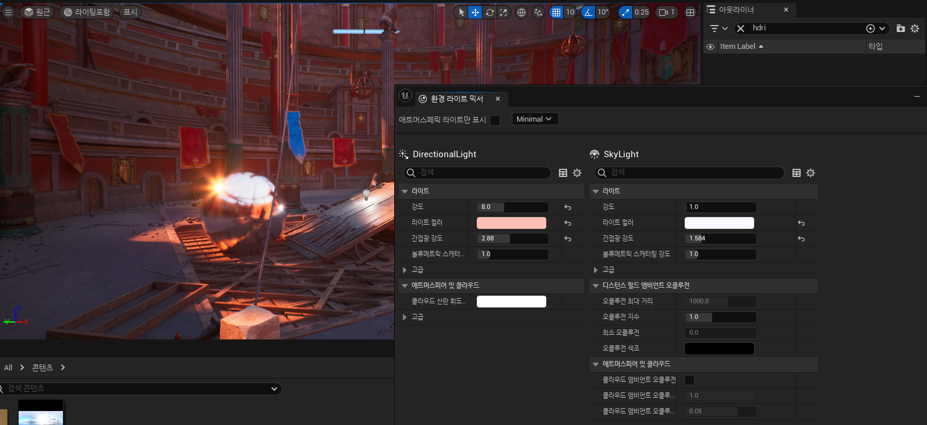Open the Outliner saved searches chevron

(x=882, y=29)
